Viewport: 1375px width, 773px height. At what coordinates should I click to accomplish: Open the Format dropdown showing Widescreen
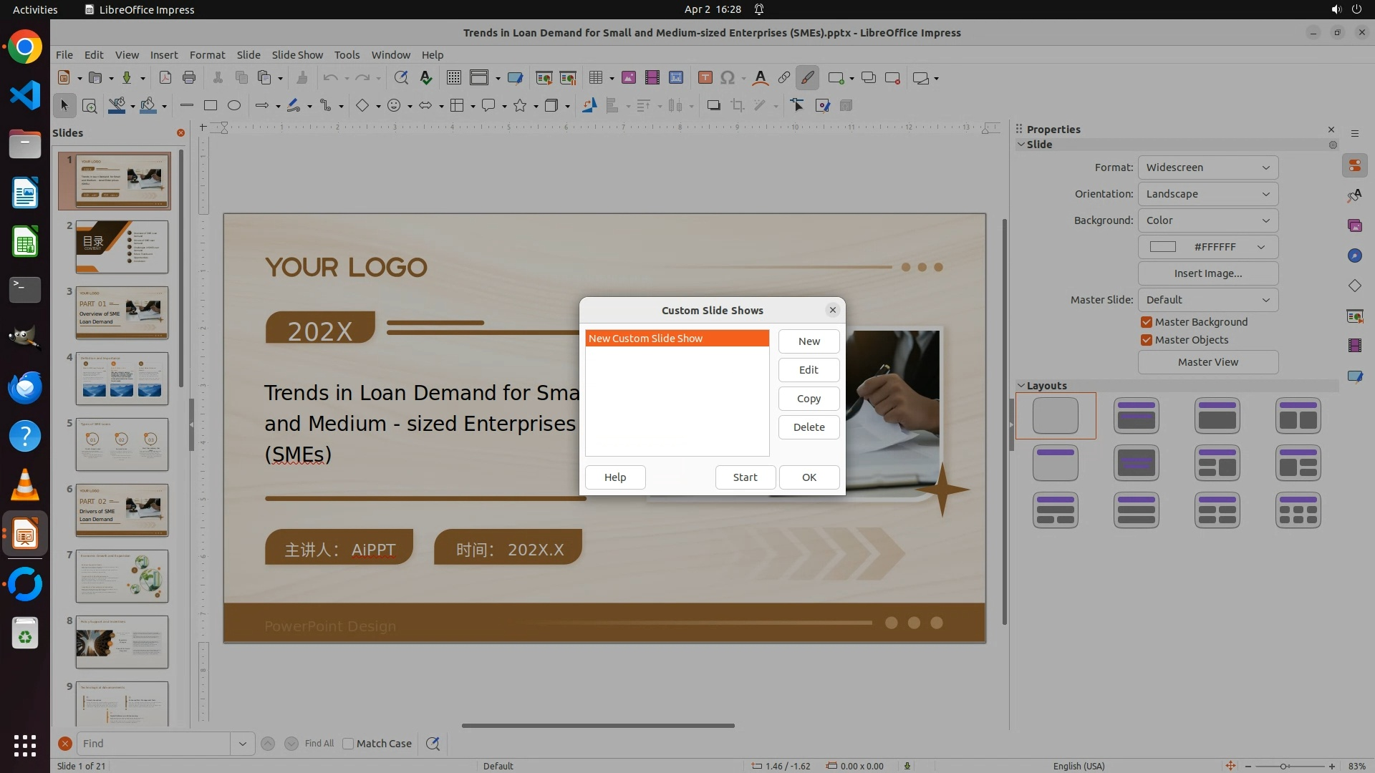click(1207, 167)
